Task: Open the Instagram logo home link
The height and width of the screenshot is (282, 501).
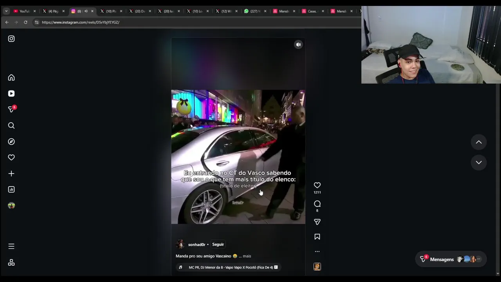Action: point(11,39)
